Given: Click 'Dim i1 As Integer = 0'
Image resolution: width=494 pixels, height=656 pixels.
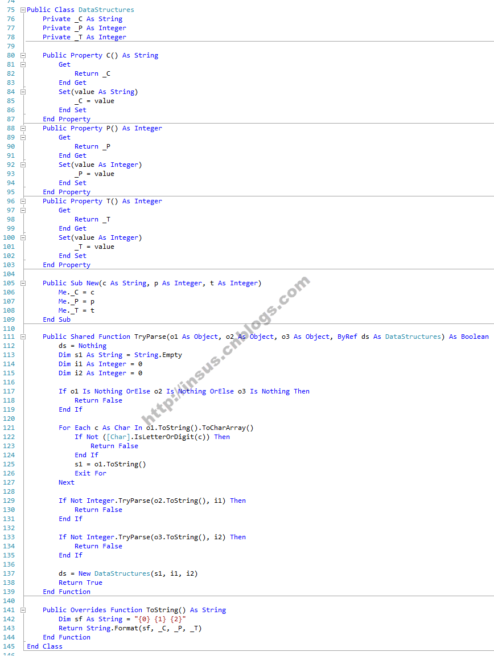Looking at the screenshot, I should point(100,364).
